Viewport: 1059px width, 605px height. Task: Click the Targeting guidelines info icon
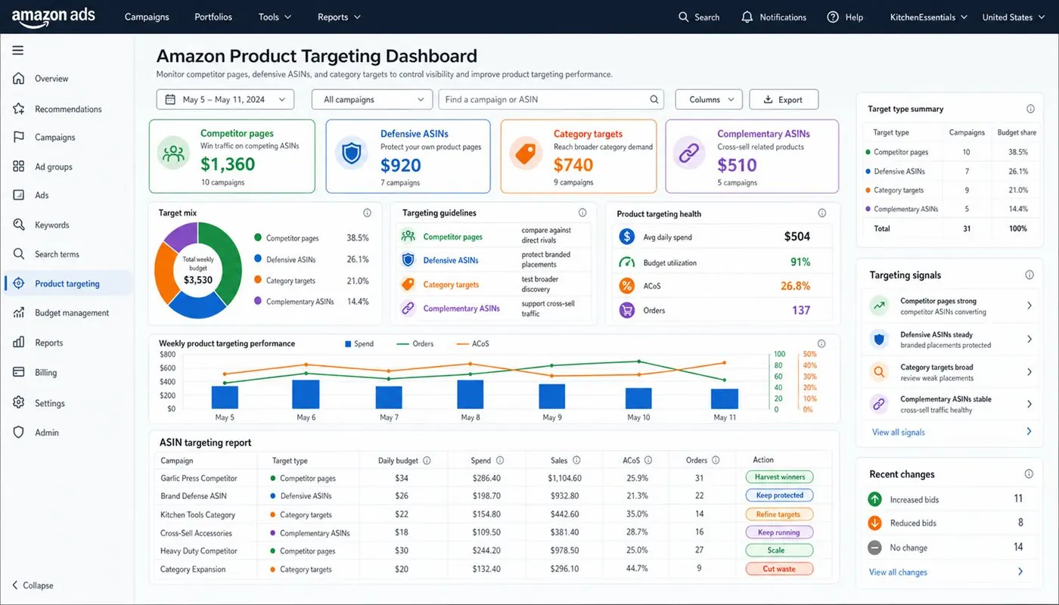click(582, 213)
